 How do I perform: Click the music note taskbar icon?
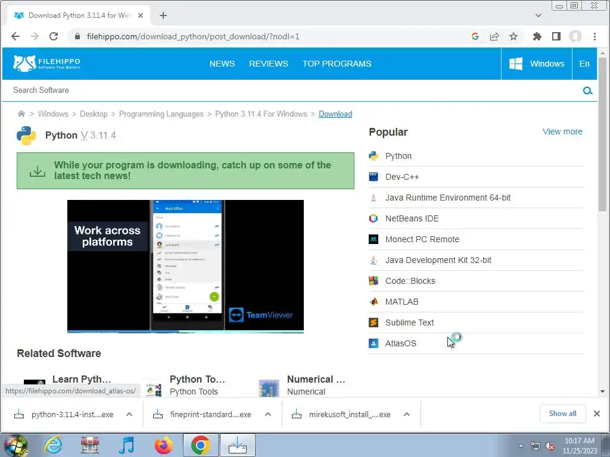pyautogui.click(x=126, y=445)
